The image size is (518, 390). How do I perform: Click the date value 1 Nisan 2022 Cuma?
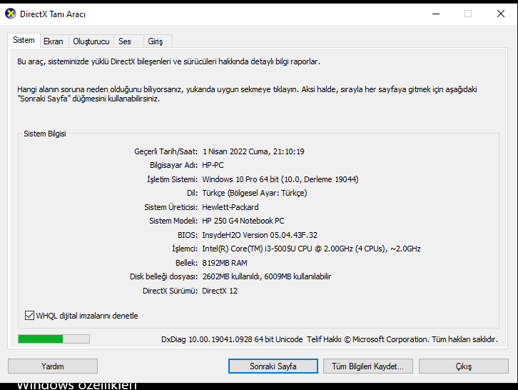pyautogui.click(x=253, y=151)
